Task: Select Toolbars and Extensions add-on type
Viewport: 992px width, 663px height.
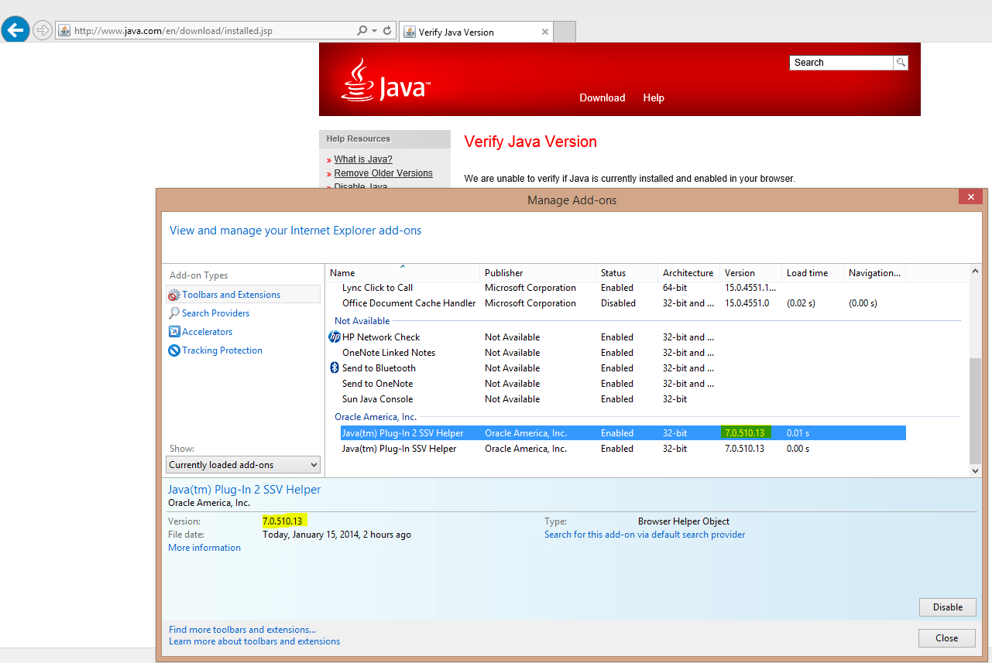Action: coord(243,295)
